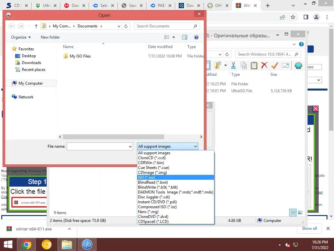This screenshot has width=334, height=251.
Task: Pick Cue Sheets (*.cue) option
Action: point(175,168)
